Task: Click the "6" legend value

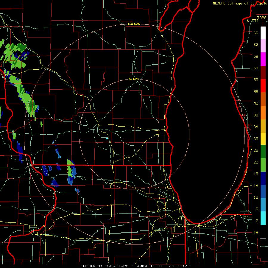Action: (257, 209)
